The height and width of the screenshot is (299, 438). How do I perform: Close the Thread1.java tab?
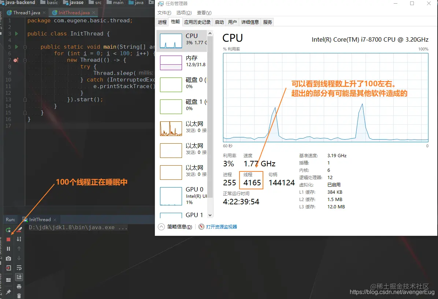44,12
